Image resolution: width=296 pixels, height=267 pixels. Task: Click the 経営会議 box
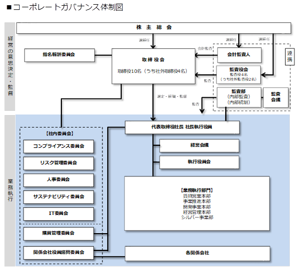(199, 145)
